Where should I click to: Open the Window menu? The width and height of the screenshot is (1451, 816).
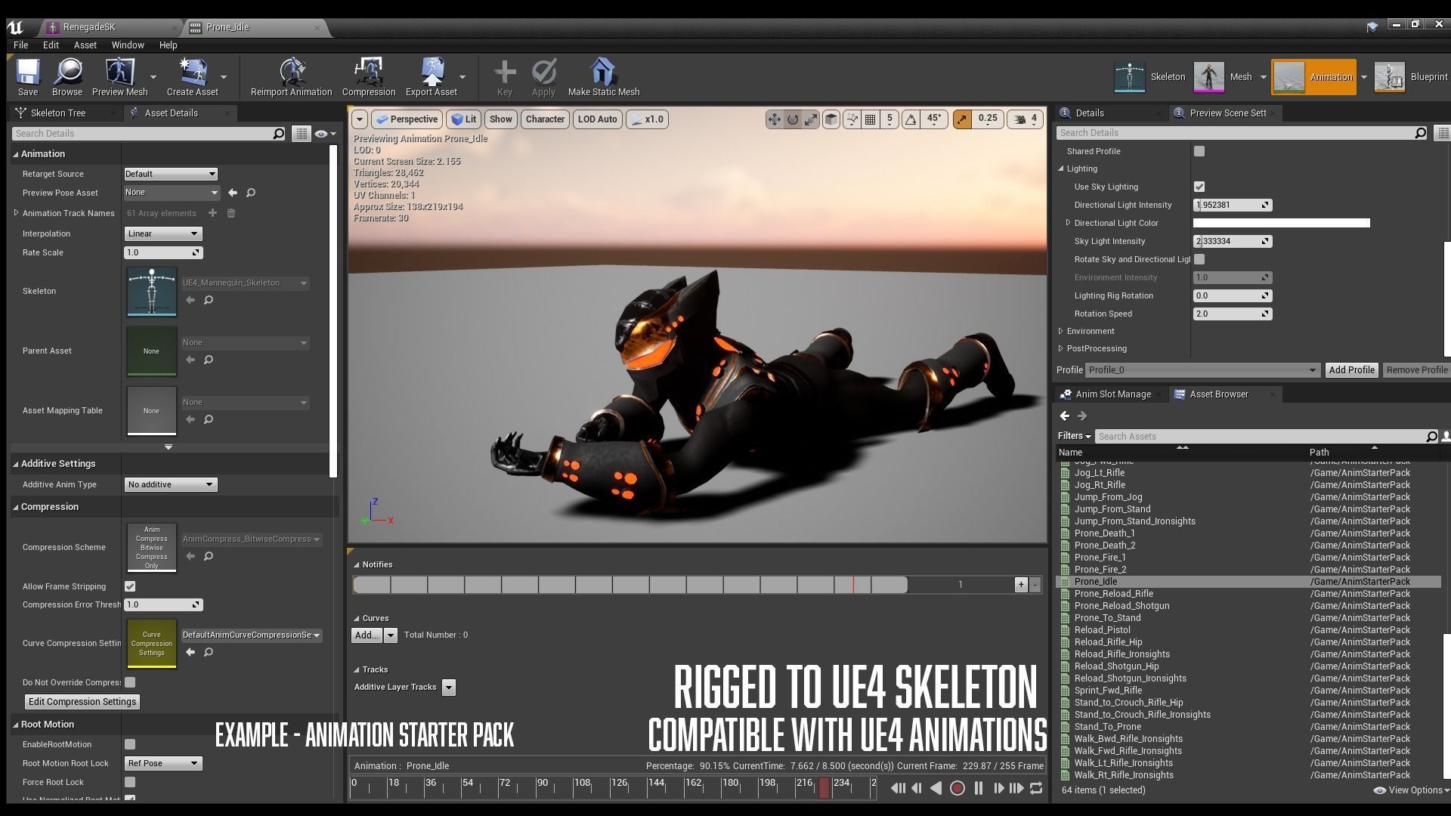point(128,45)
